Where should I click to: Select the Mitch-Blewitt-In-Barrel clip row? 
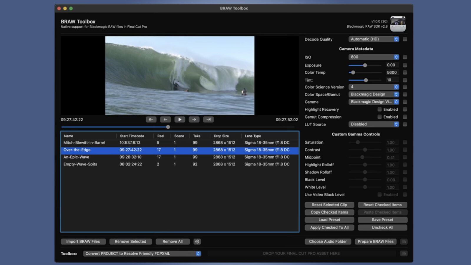[180, 143]
